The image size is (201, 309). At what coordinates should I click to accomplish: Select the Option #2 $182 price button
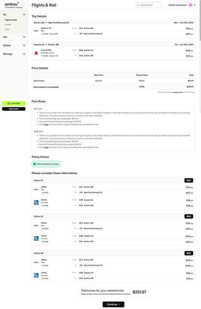point(189,216)
